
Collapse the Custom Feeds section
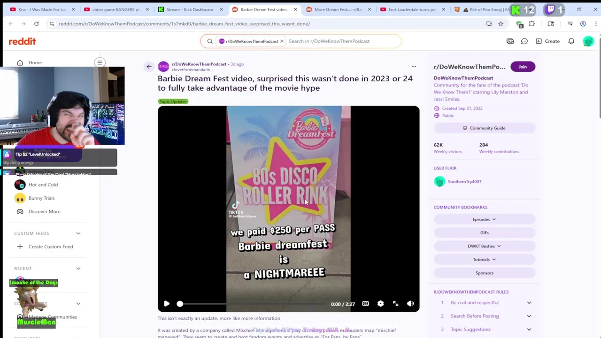pos(78,233)
